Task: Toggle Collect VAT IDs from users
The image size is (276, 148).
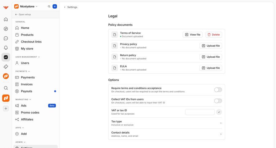Action: 218,101
